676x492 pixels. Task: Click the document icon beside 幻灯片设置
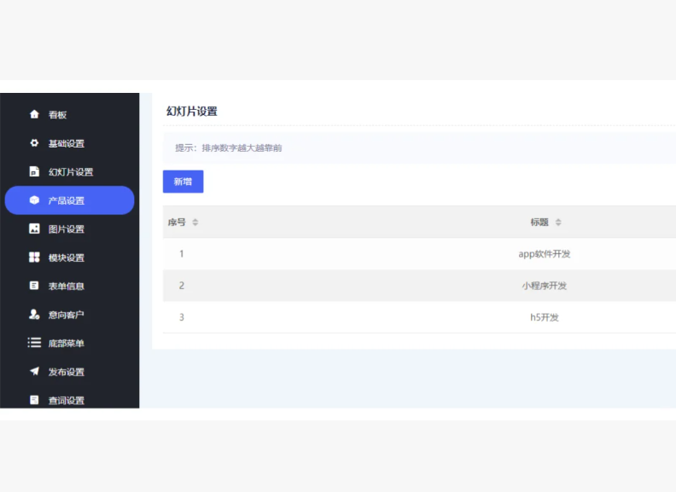[34, 171]
